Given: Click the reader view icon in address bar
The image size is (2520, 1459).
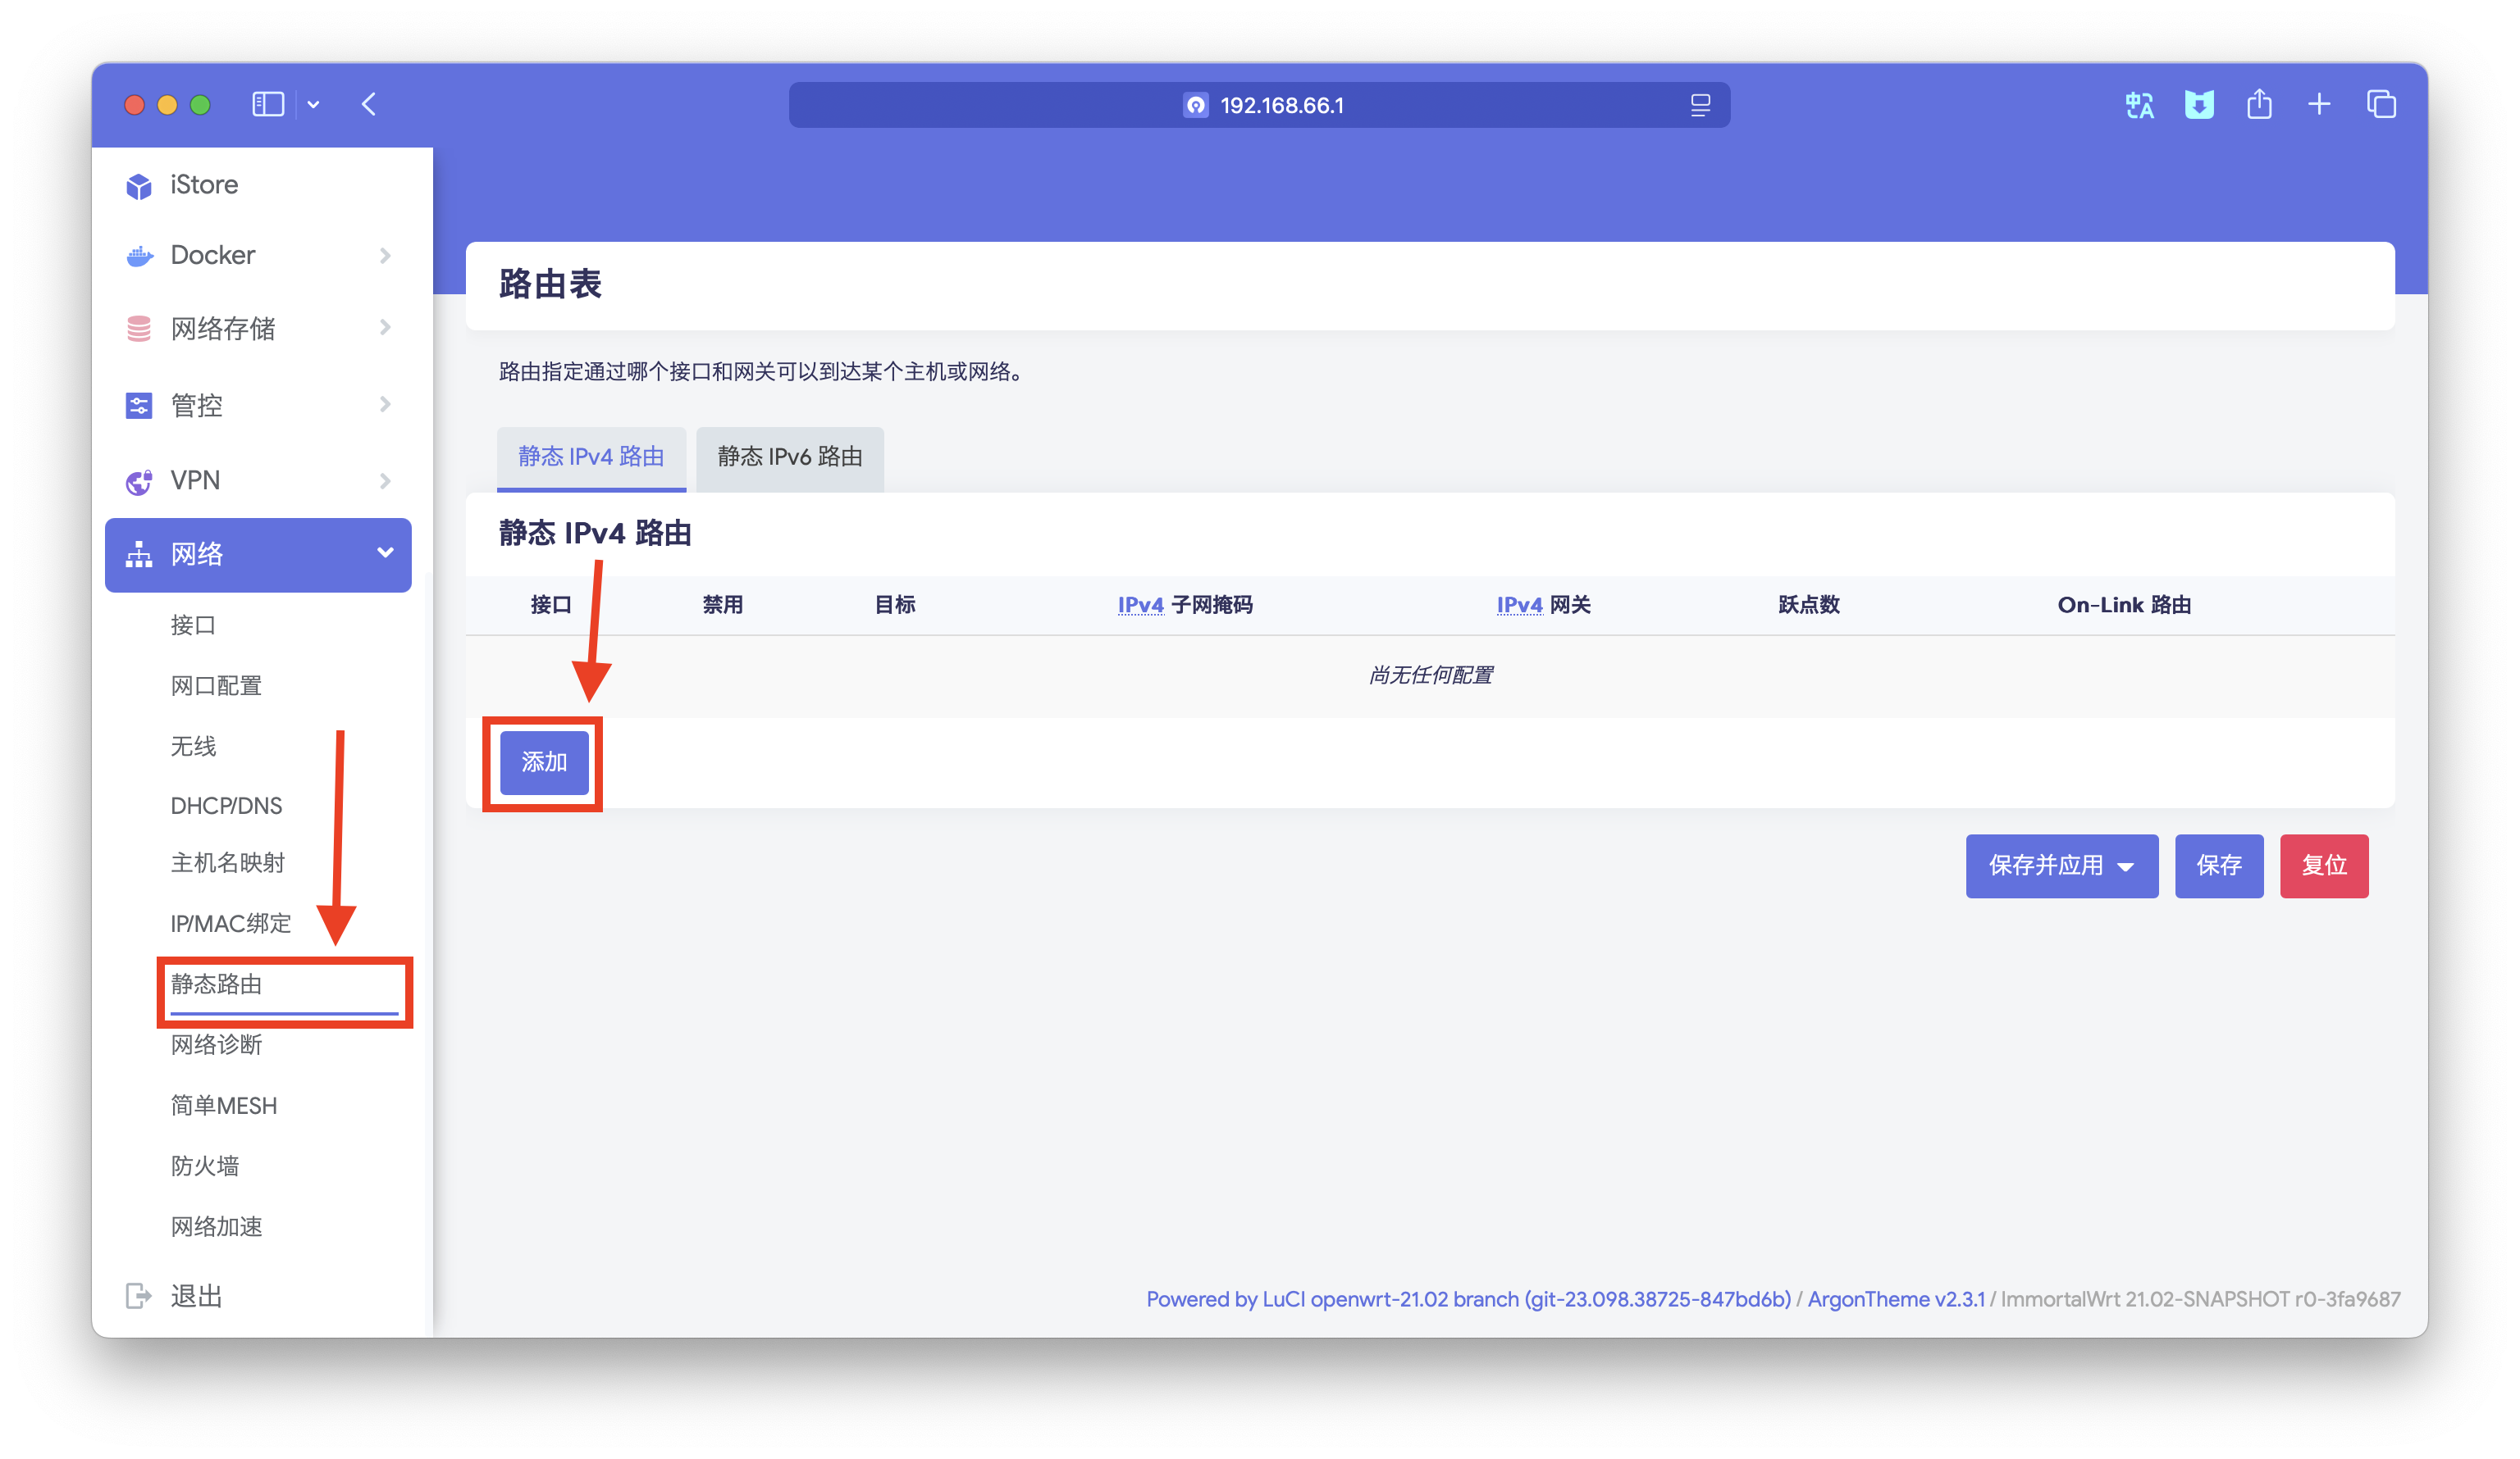Looking at the screenshot, I should [x=1700, y=105].
